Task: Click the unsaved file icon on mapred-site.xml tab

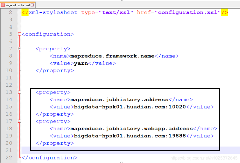Action: pos(3,5)
